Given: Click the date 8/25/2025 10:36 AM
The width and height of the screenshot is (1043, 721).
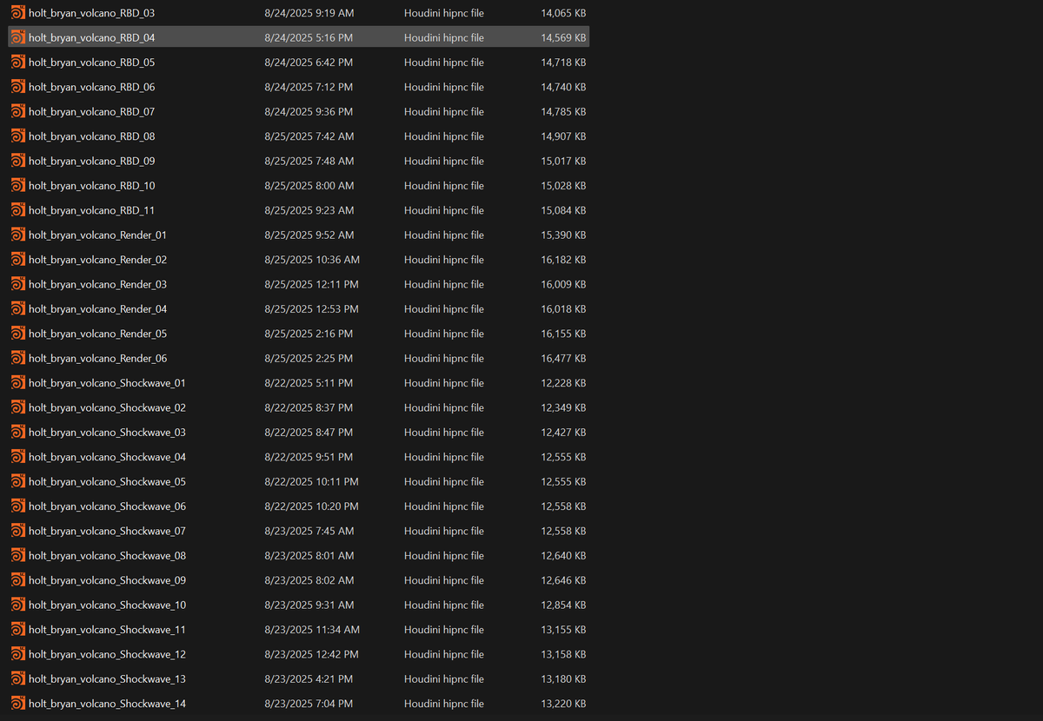Looking at the screenshot, I should [x=312, y=260].
